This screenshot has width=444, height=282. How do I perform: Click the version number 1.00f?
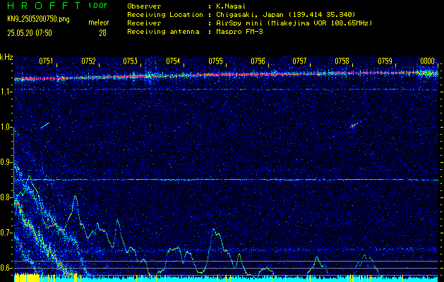click(x=97, y=6)
